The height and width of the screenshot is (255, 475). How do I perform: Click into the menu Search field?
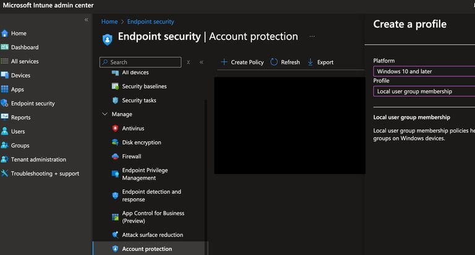click(140, 62)
